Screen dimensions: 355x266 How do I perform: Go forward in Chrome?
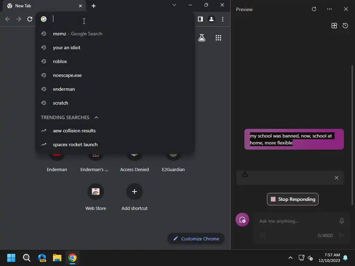click(x=19, y=19)
